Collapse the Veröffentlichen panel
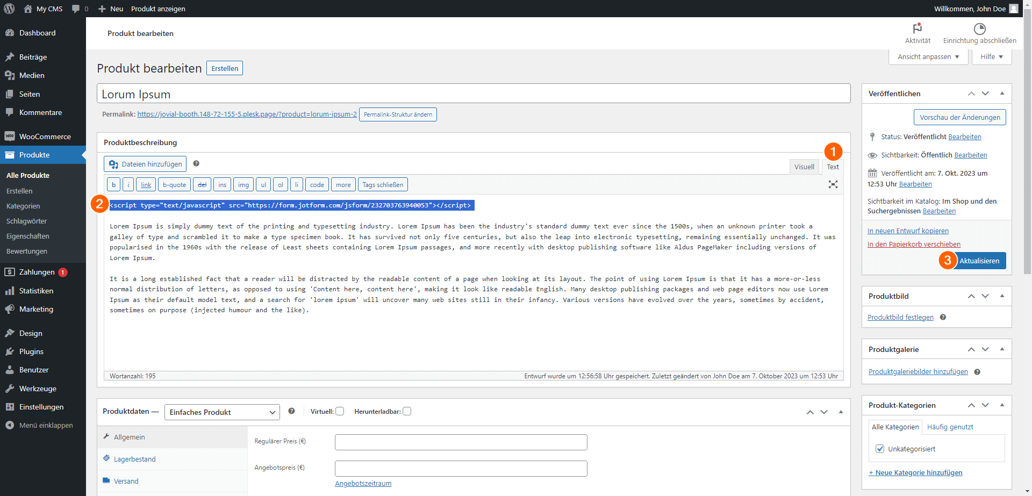 coord(1002,94)
